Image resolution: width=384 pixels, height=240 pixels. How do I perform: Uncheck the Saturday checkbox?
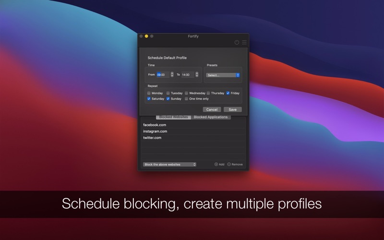149,99
